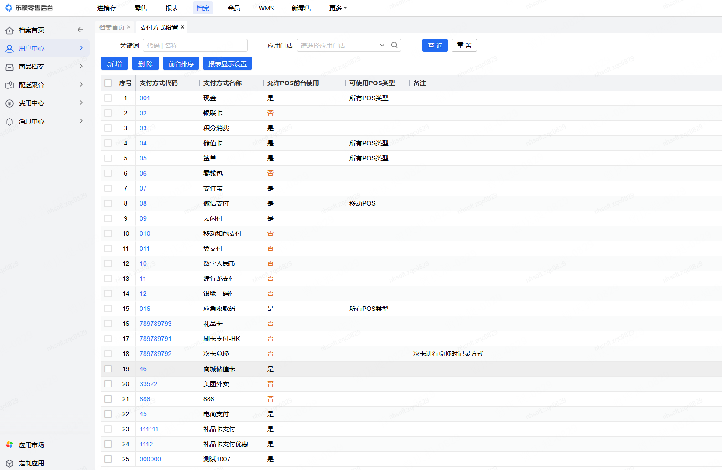The width and height of the screenshot is (722, 470).
Task: Expand the 用户中心 sidebar chevron
Action: click(81, 48)
